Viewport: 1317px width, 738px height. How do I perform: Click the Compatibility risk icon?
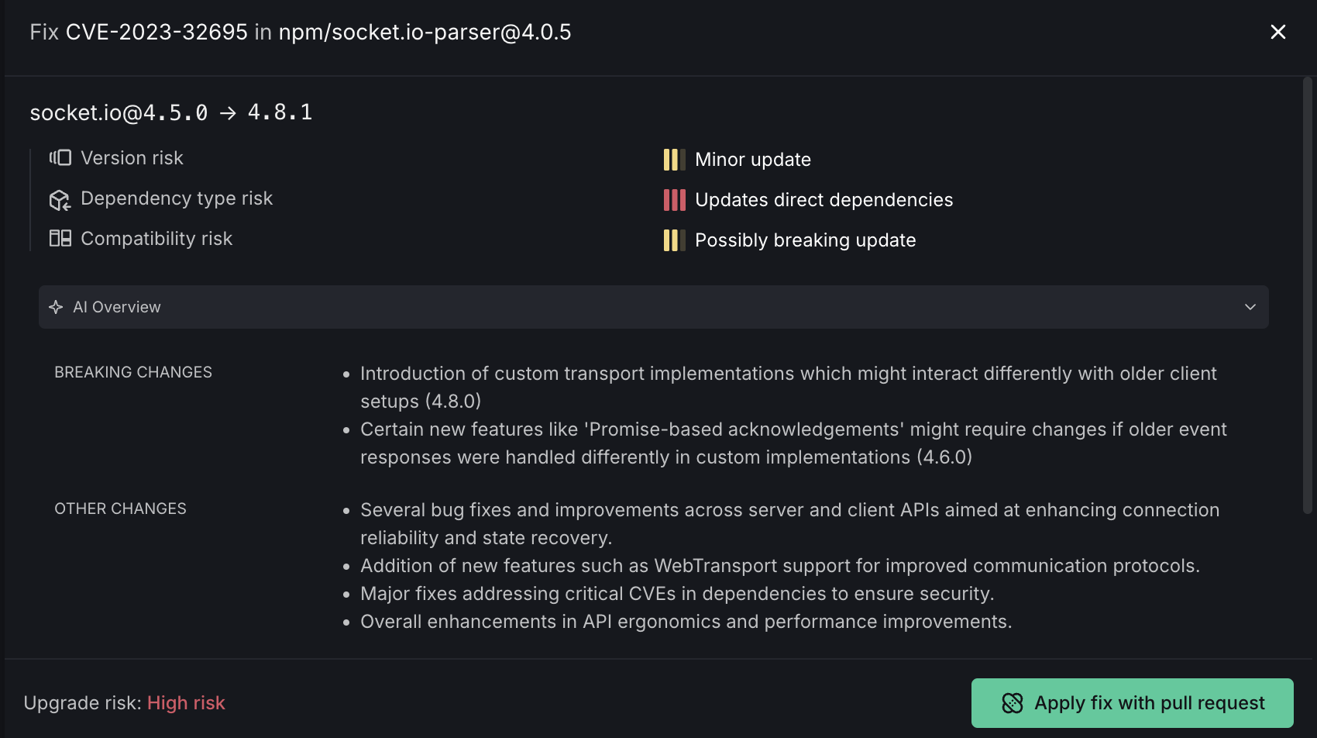click(x=60, y=239)
